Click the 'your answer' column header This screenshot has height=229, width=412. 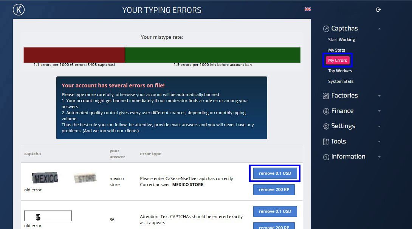click(117, 154)
